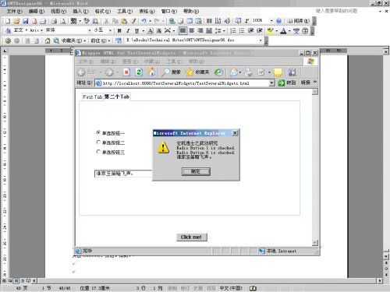Select radio button 单选按钮三
This screenshot has width=390, height=292.
pos(98,152)
